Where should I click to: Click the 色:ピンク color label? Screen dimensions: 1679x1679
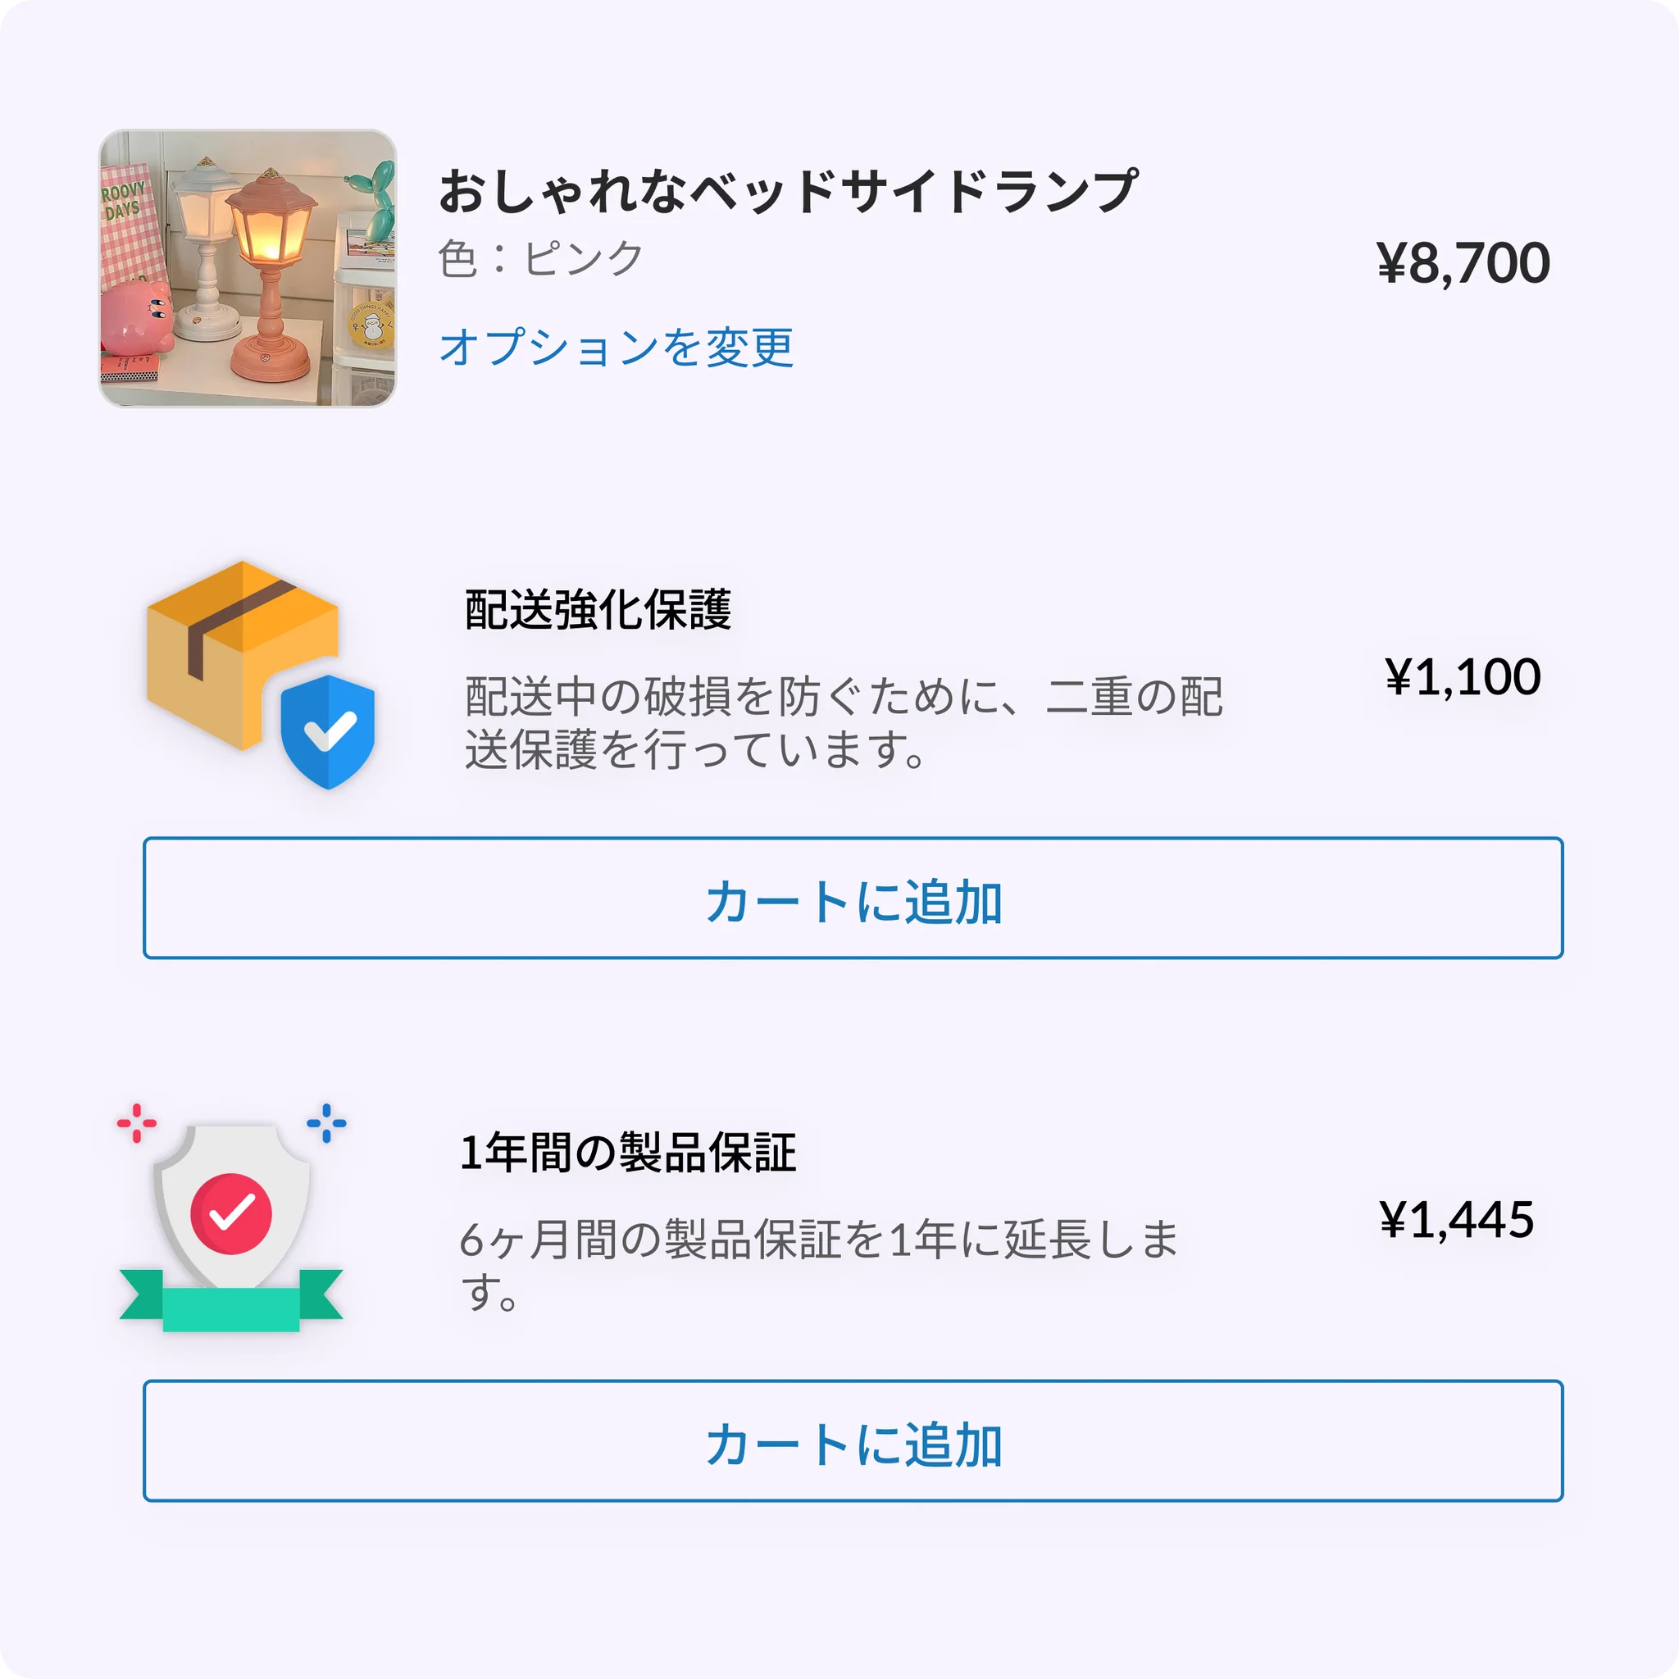[539, 259]
